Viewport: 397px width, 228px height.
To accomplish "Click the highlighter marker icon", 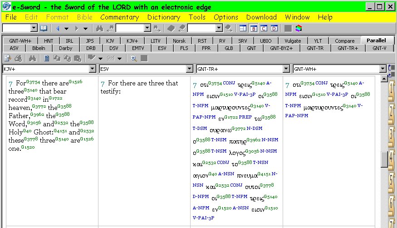I will (92, 58).
